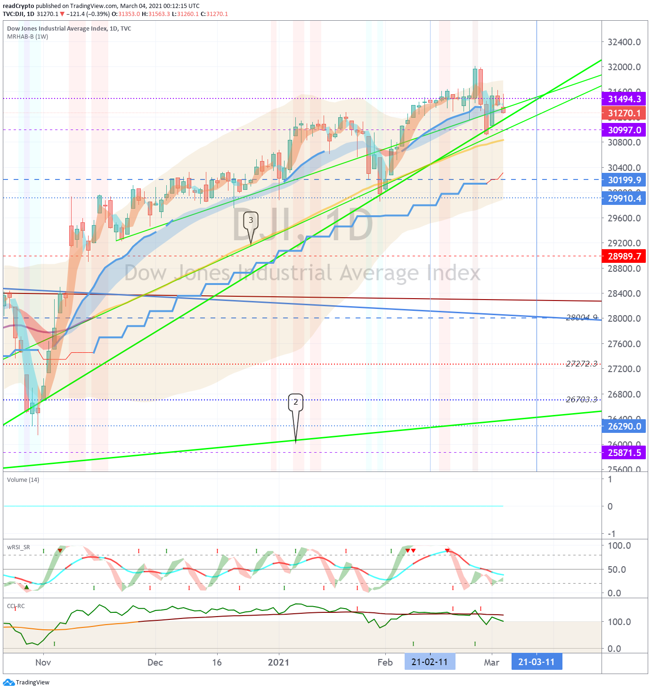651x691 pixels.
Task: Click the 32000.0 tick on price axis
Action: click(624, 67)
